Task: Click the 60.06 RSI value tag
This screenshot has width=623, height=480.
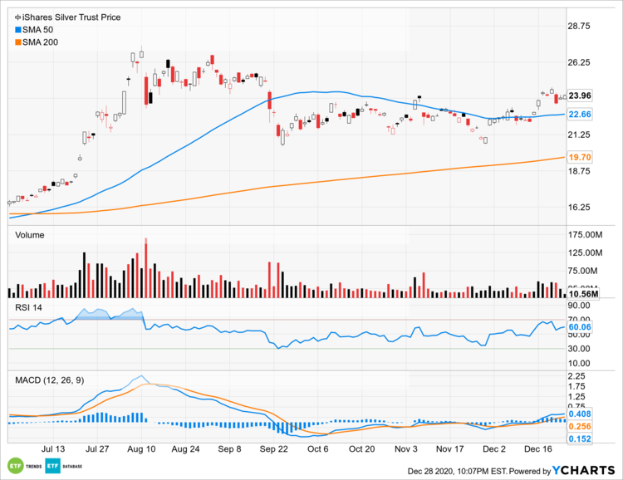Action: point(579,327)
